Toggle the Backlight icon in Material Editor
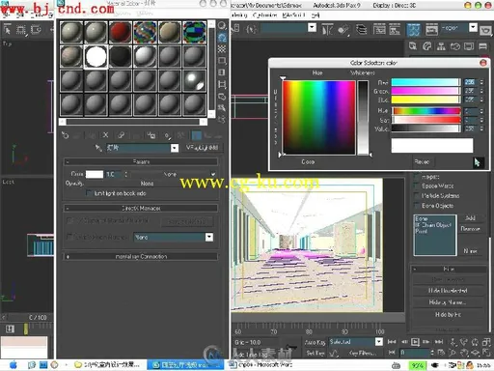Viewport: 494px width, 371px height. click(222, 38)
